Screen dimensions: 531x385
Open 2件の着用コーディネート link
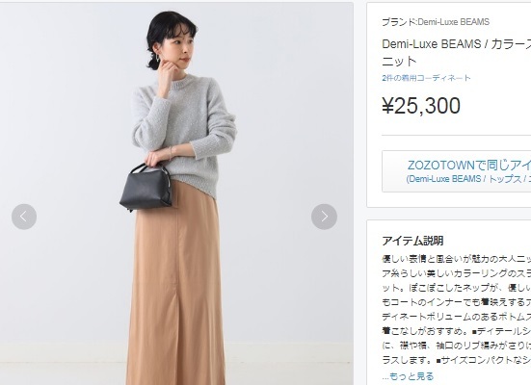click(x=426, y=78)
